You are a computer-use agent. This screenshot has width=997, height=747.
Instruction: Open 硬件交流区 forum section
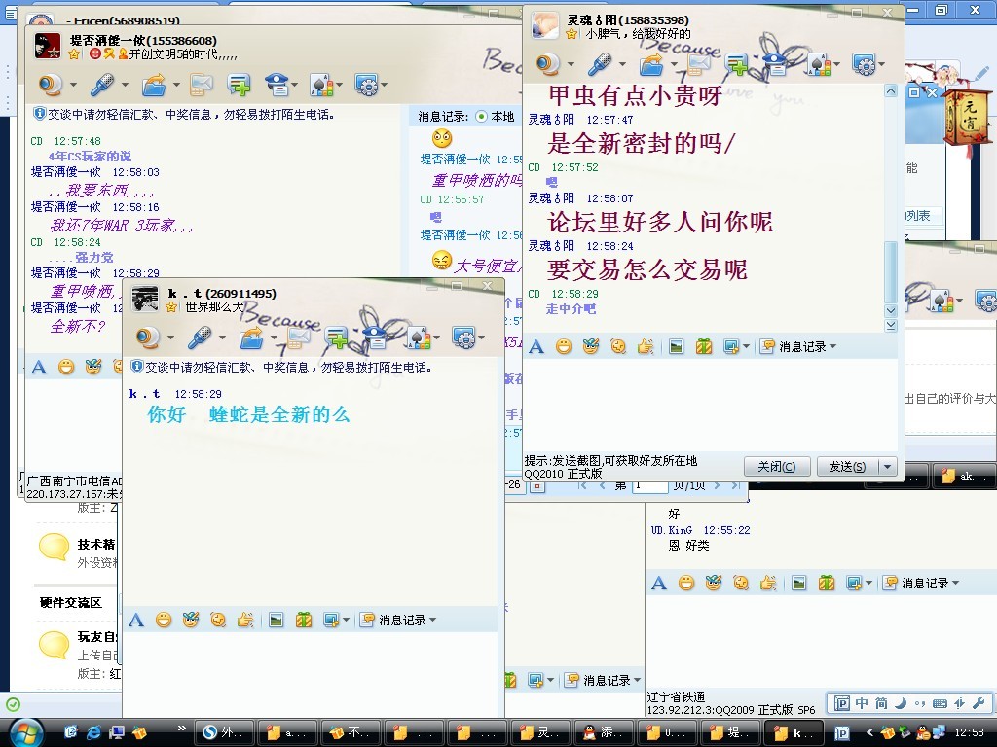pyautogui.click(x=70, y=603)
